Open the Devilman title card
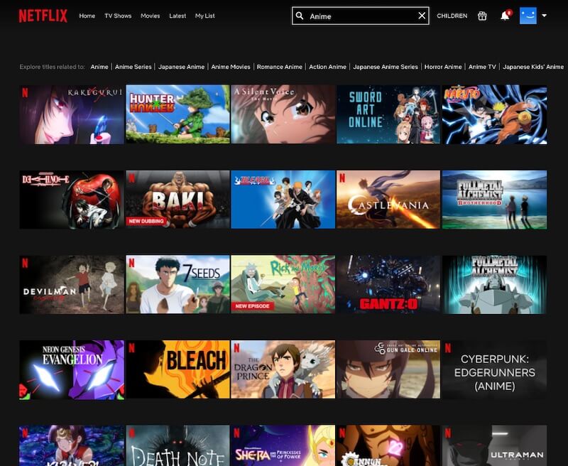 point(72,284)
